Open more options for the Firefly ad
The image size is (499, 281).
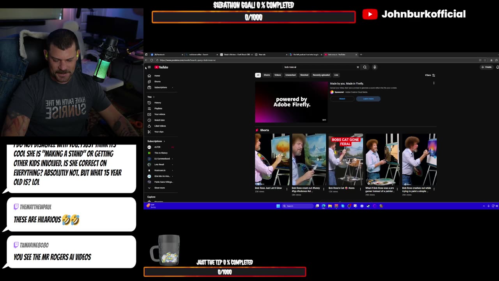434,83
